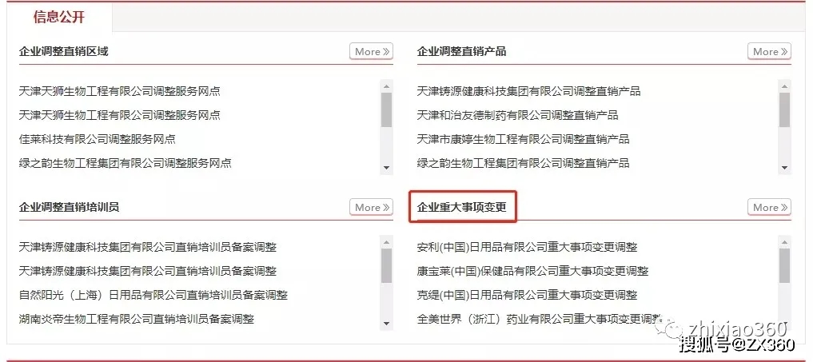Click up arrow of 直销产品 list scrollbar
813x362 pixels.
784,86
